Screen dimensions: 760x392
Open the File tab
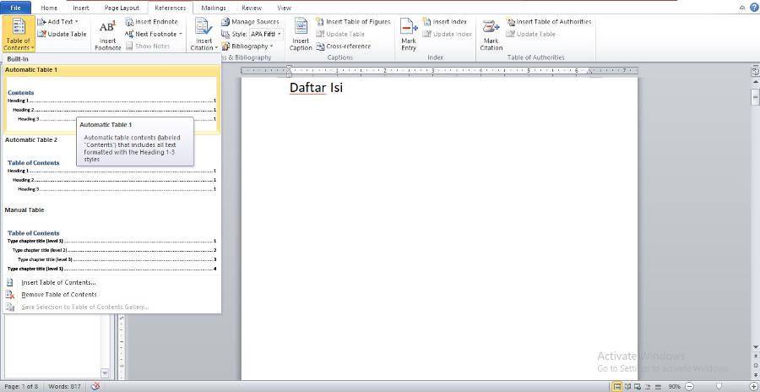coord(15,8)
